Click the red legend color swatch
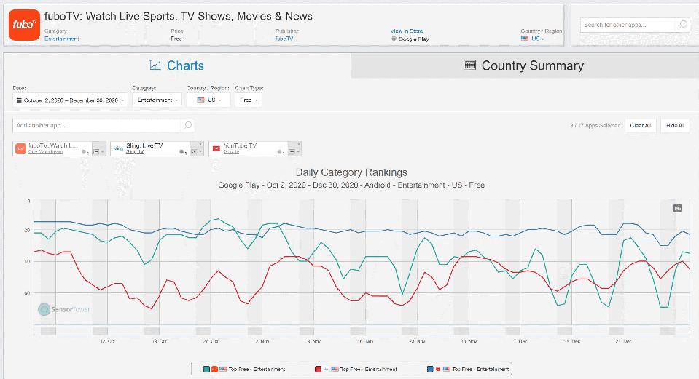This screenshot has width=699, height=379. tap(319, 370)
